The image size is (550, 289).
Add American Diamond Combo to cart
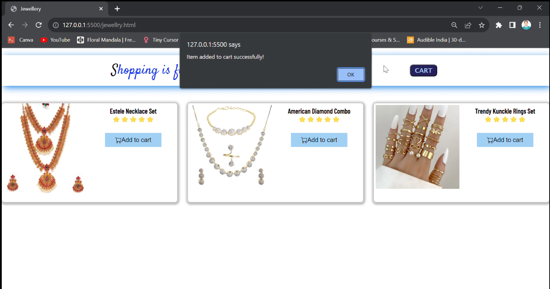(x=319, y=140)
